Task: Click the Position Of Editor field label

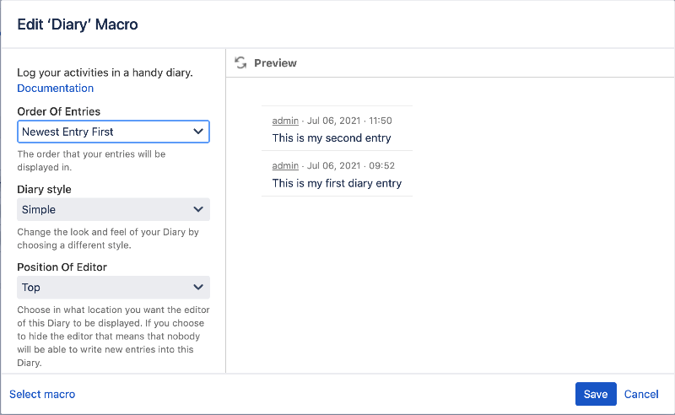Action: [62, 267]
